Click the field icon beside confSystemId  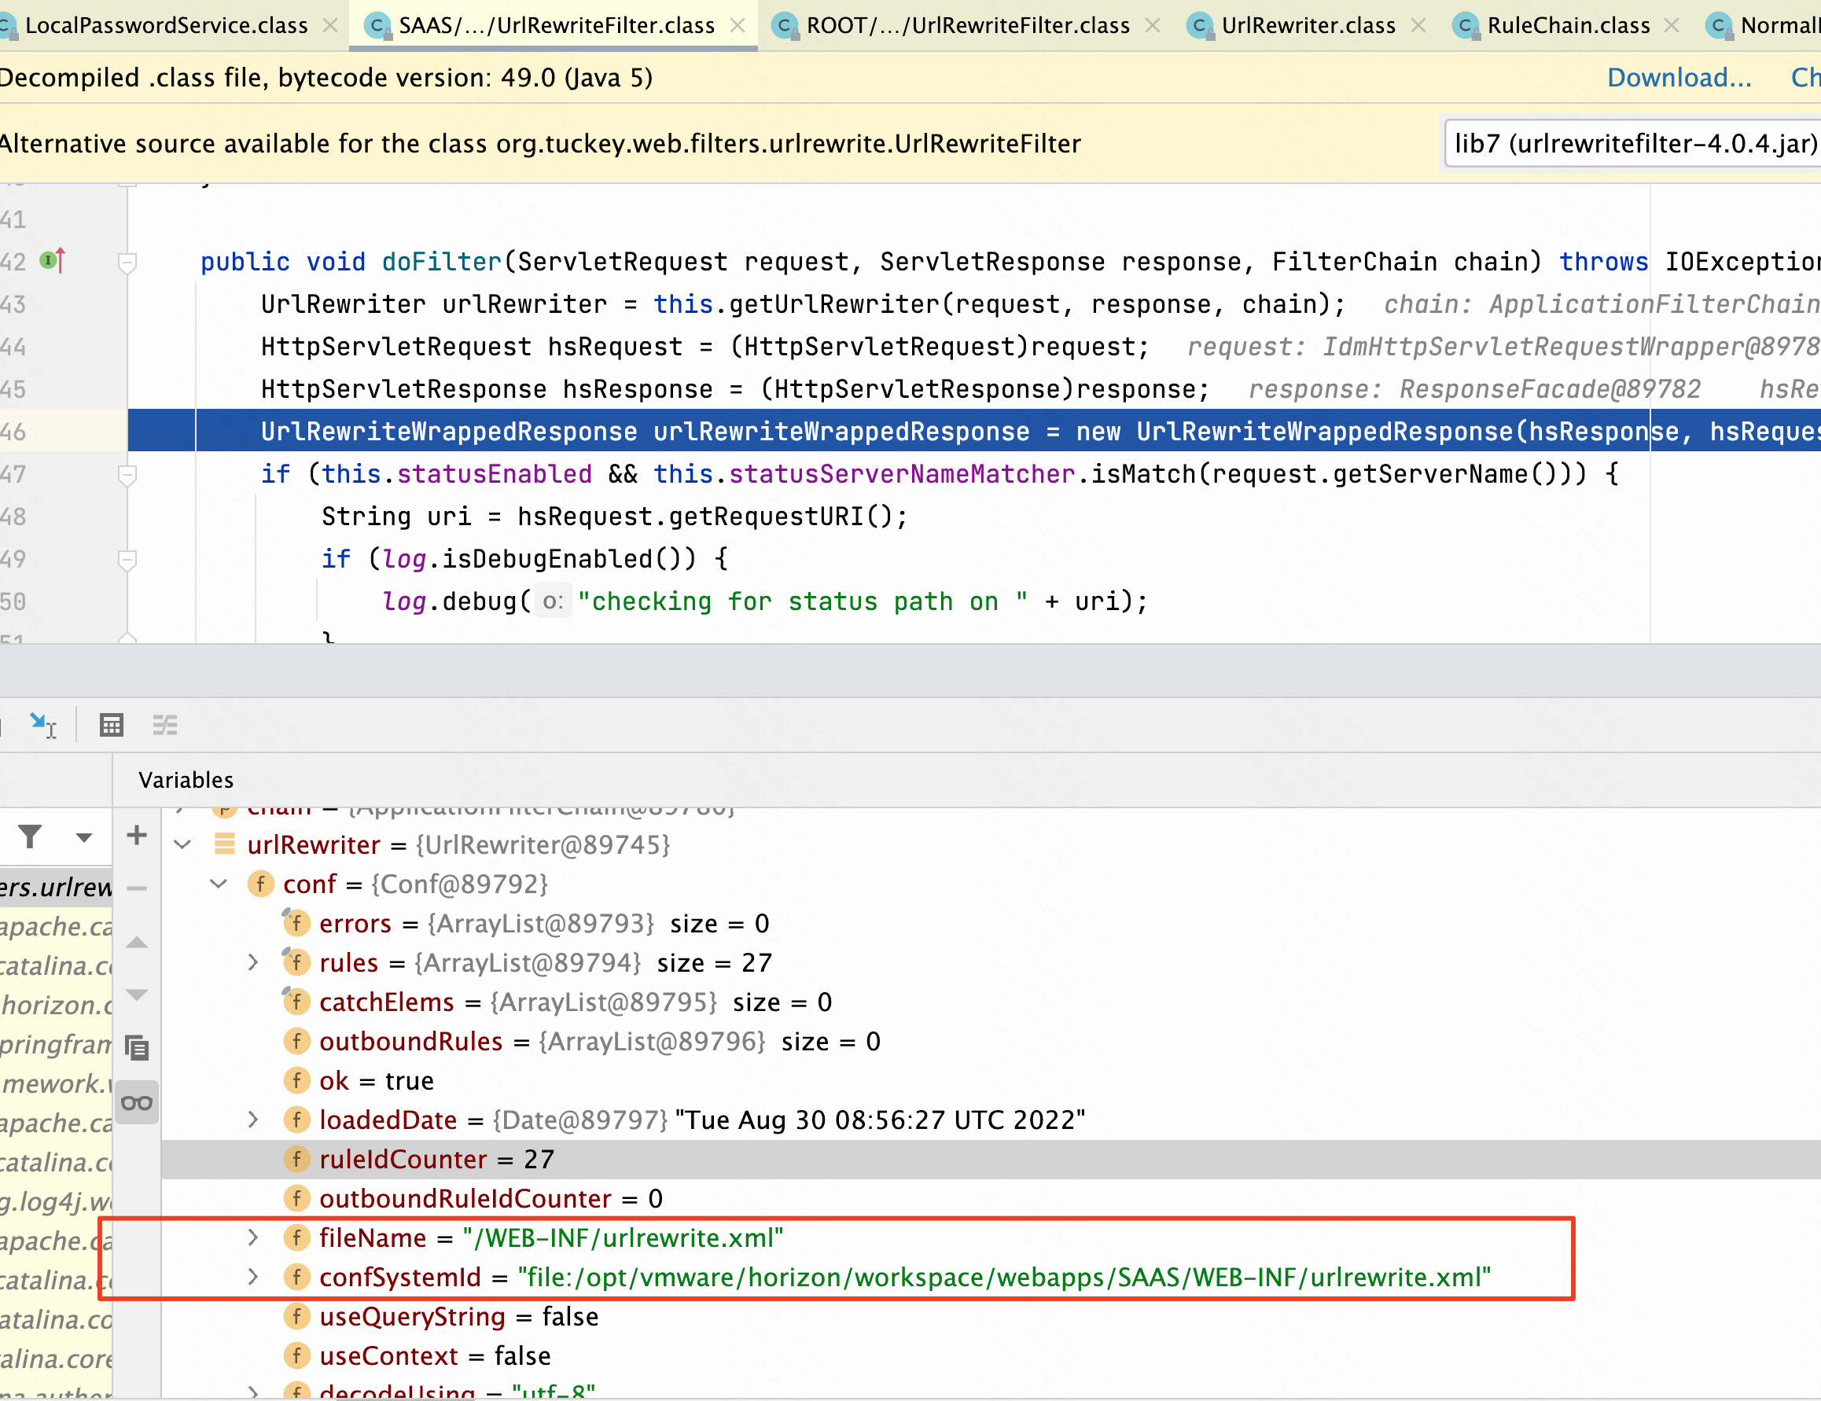tap(296, 1277)
